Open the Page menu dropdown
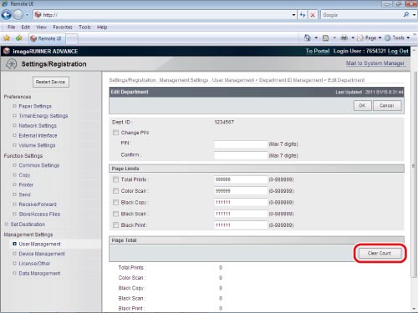Viewport: 418px width, 313px height. [x=370, y=38]
